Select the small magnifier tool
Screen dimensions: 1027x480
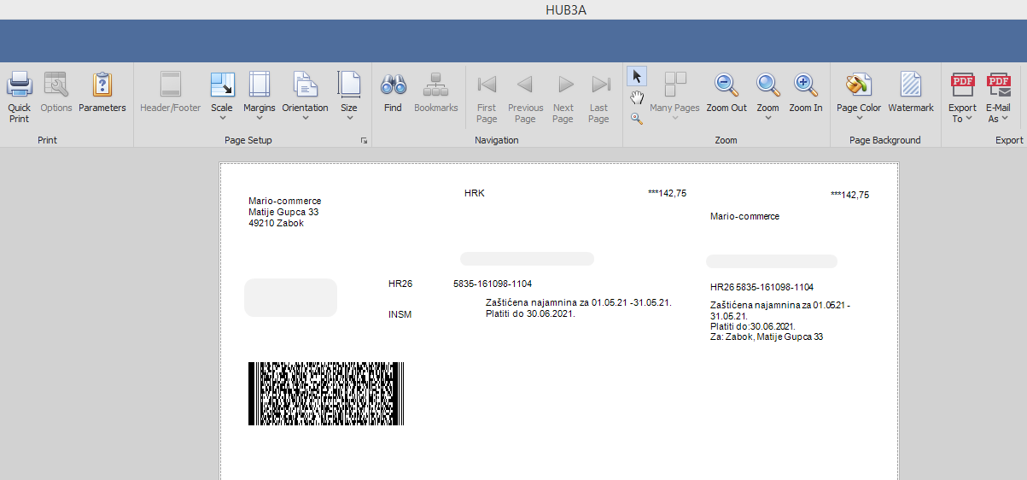pos(637,119)
